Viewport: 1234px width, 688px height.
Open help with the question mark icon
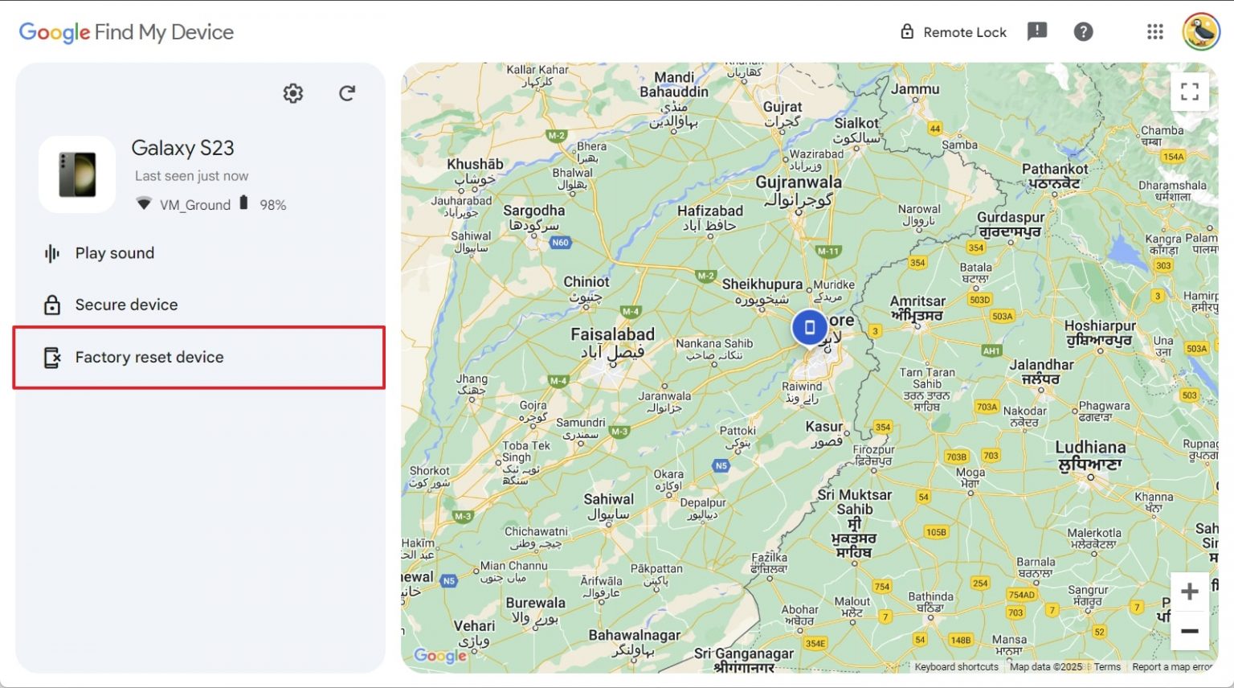(1083, 31)
